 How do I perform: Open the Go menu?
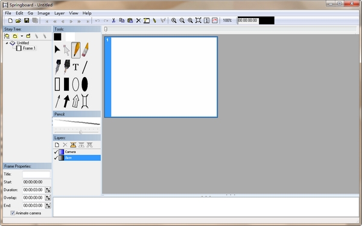(30, 13)
